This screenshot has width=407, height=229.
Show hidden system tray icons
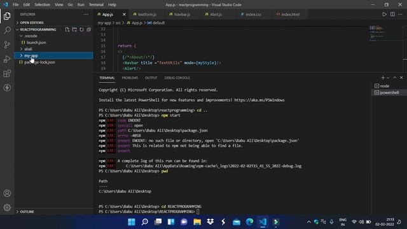pos(308,222)
